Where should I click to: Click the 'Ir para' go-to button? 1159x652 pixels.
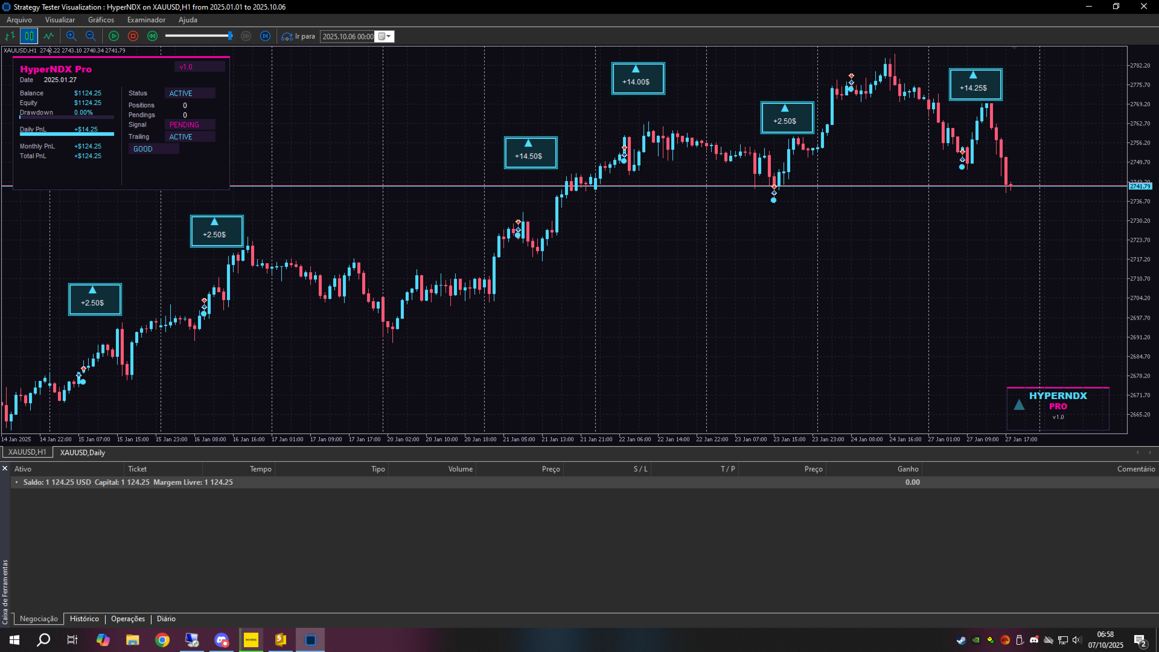299,36
